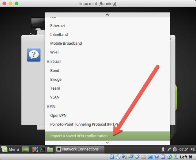Select Team connection type
Image resolution: width=196 pixels, height=160 pixels.
107,88
